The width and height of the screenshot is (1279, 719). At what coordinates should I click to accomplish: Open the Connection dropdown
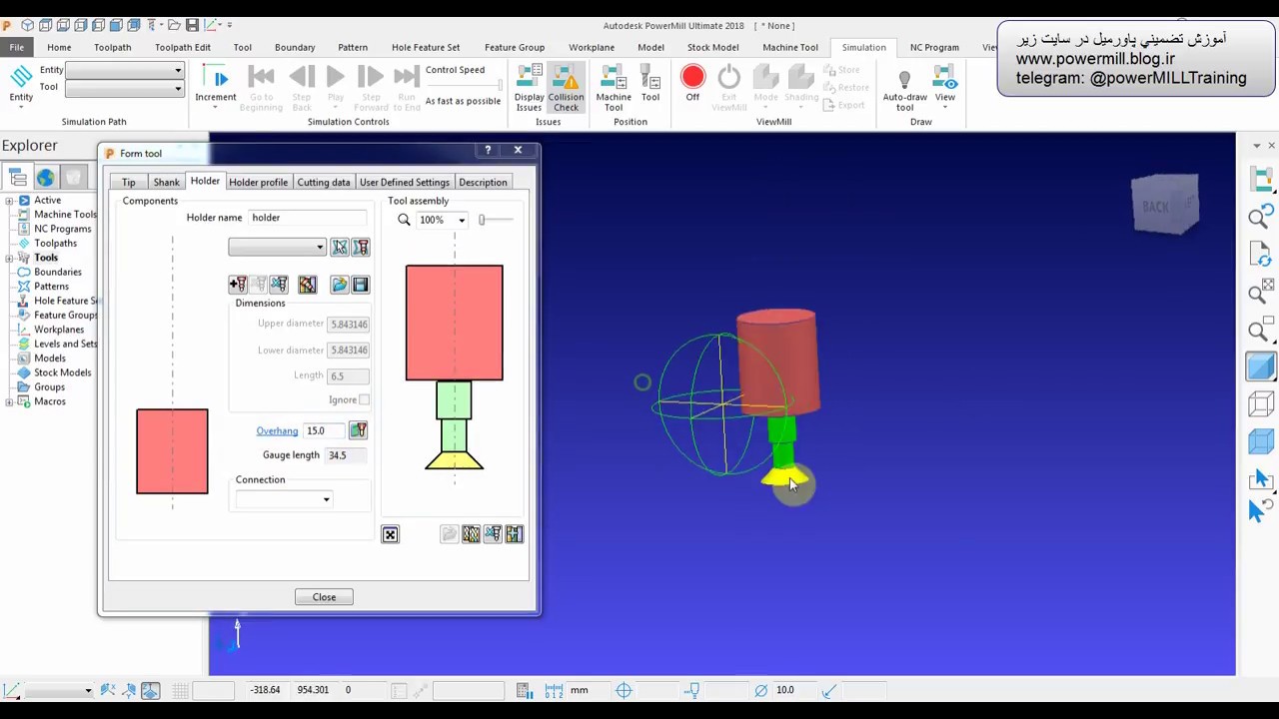tap(284, 499)
